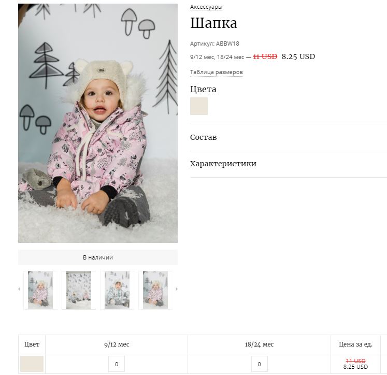Click the В наличии availability bar
Screen dimensions: 387x375
[98, 257]
